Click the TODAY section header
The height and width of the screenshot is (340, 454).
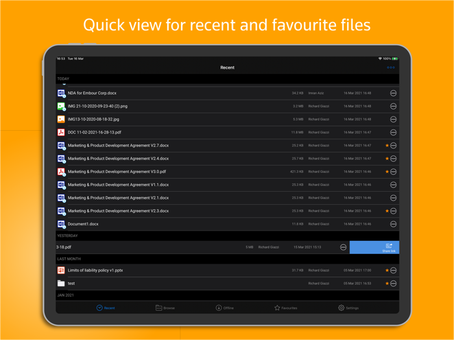coord(227,78)
